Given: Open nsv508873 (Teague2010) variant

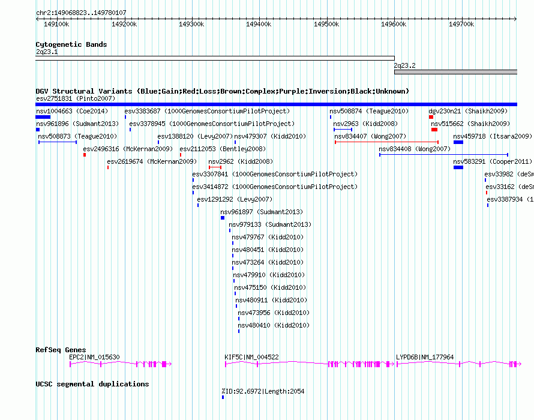Looking at the screenshot, I should pos(77,136).
